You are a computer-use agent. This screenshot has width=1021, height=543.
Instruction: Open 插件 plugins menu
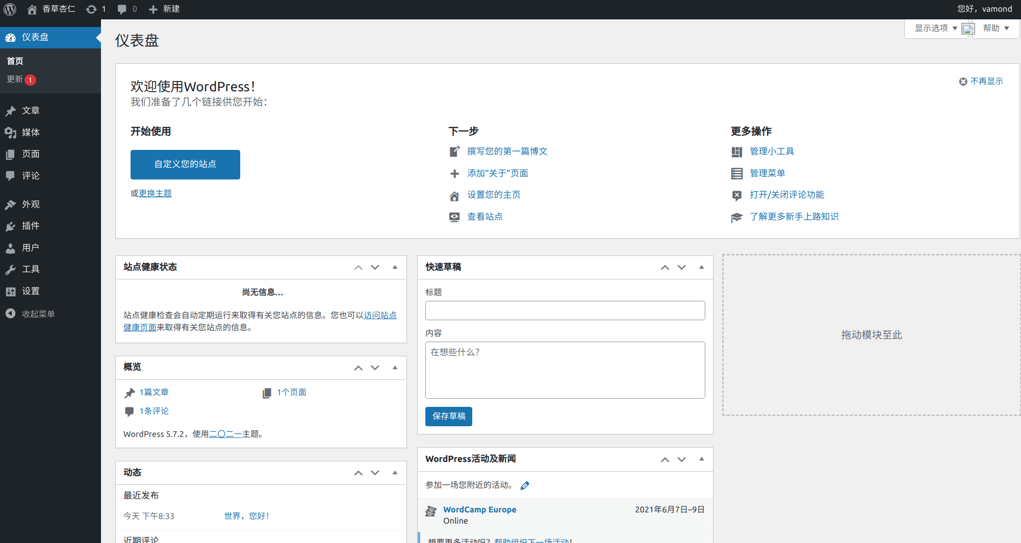pyautogui.click(x=50, y=226)
